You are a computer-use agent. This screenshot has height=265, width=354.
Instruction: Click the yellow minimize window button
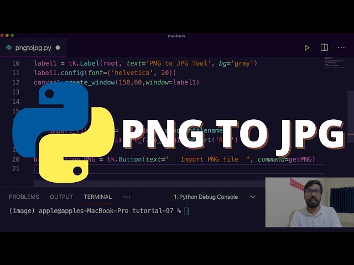(x=7, y=35)
